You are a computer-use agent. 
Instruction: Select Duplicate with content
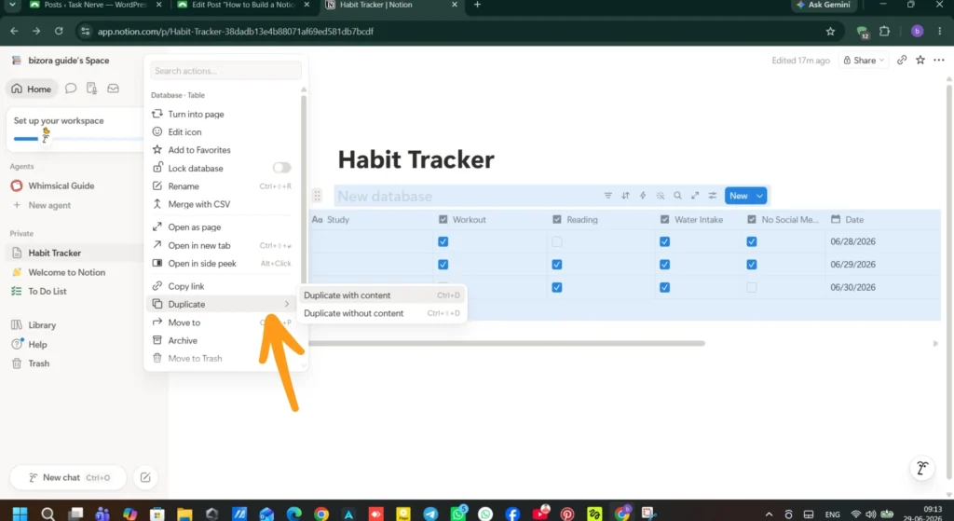pos(381,295)
